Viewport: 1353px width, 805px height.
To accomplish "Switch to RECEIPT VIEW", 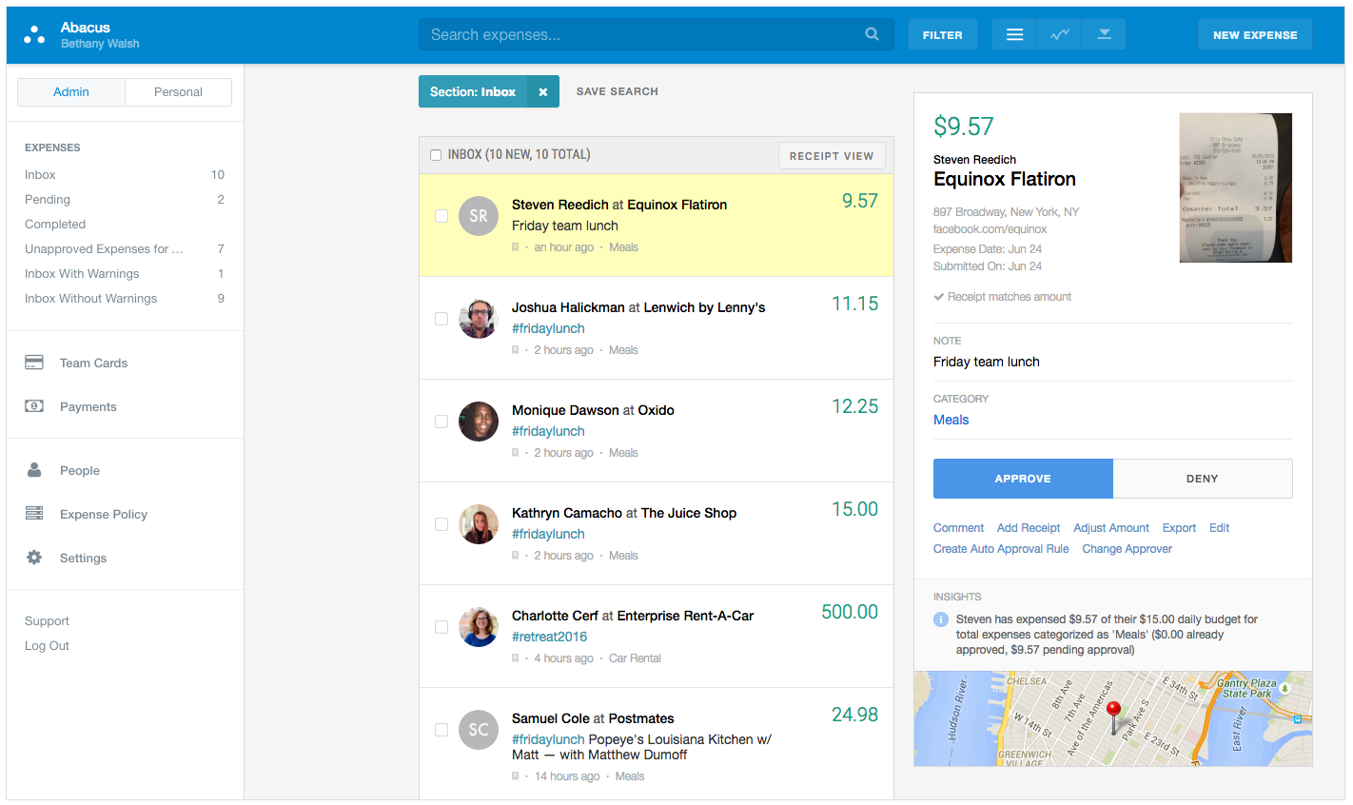I will [832, 156].
